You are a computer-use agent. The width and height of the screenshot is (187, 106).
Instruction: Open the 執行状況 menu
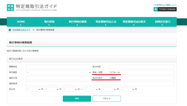(49, 22)
